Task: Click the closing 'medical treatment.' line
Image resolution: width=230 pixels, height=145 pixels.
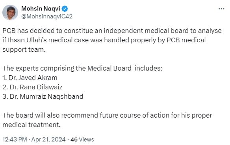Action: [x=32, y=125]
